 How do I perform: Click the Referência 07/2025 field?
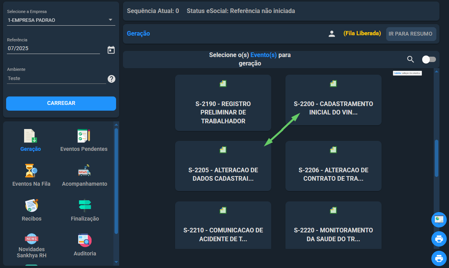[53, 48]
